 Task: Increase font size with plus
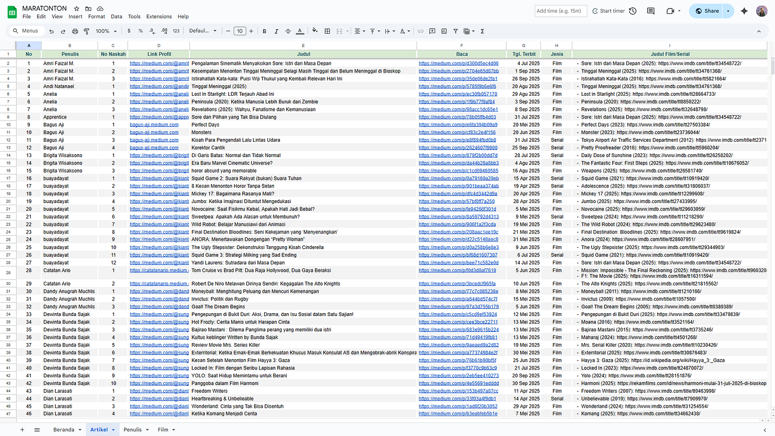[x=251, y=31]
